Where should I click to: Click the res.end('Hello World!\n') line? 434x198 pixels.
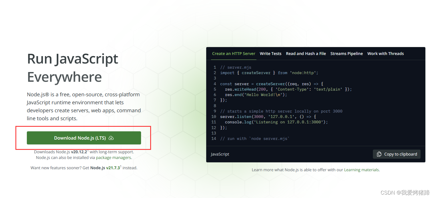pos(256,95)
